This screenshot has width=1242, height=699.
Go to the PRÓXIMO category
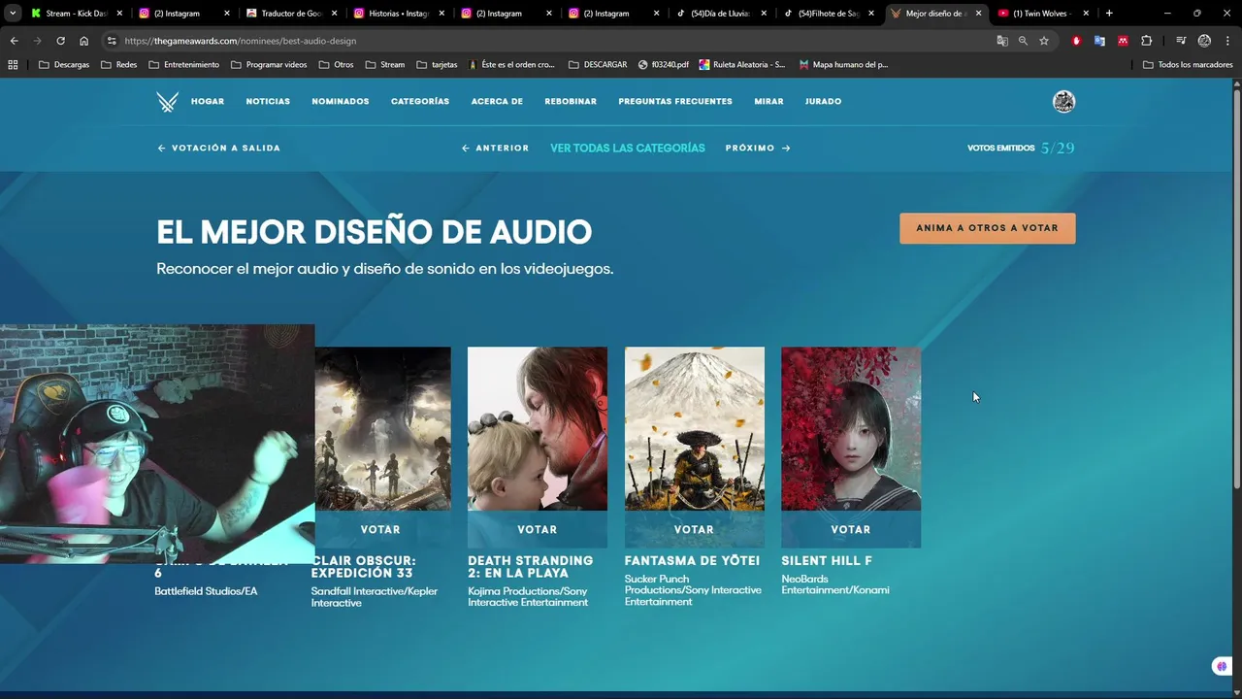[x=758, y=149]
